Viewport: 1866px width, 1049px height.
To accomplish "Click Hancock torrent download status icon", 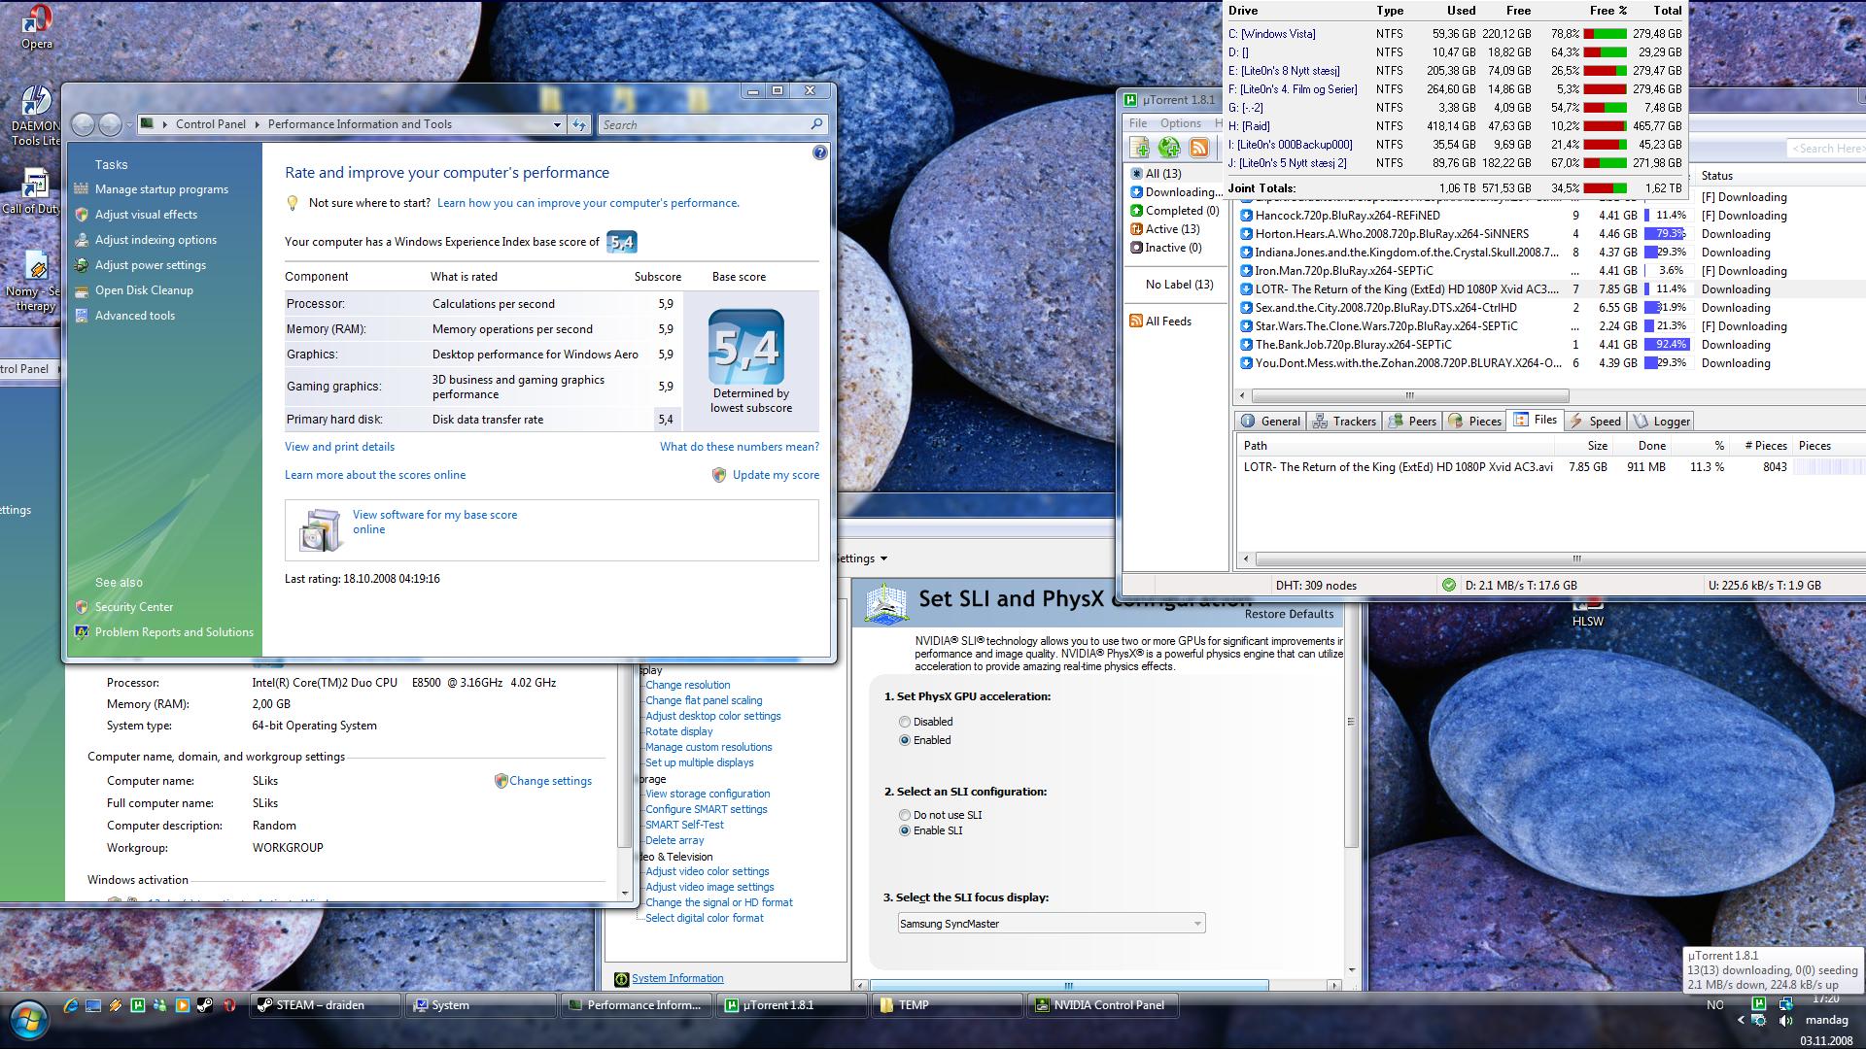I will coord(1246,216).
